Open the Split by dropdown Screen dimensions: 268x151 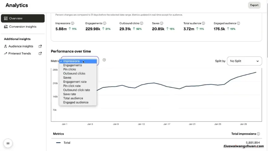click(x=244, y=61)
